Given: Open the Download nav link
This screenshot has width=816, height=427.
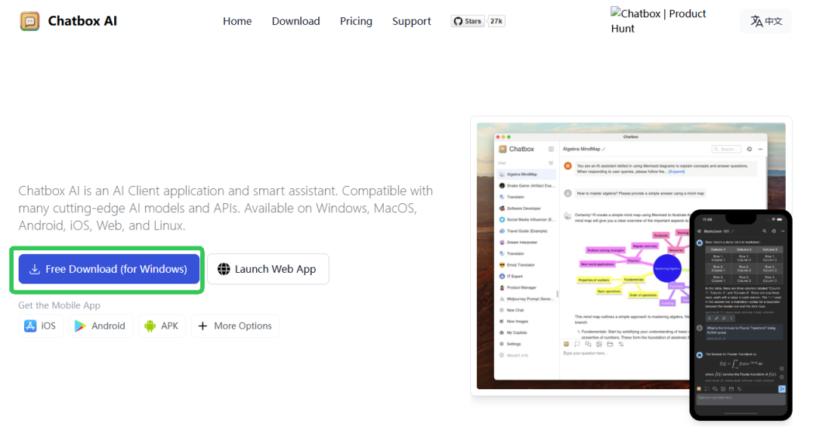Looking at the screenshot, I should [295, 21].
